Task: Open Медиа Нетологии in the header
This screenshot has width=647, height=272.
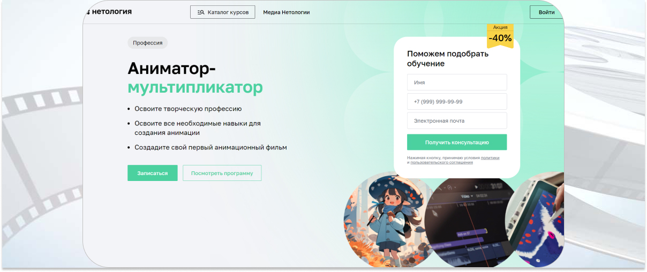Action: tap(286, 12)
